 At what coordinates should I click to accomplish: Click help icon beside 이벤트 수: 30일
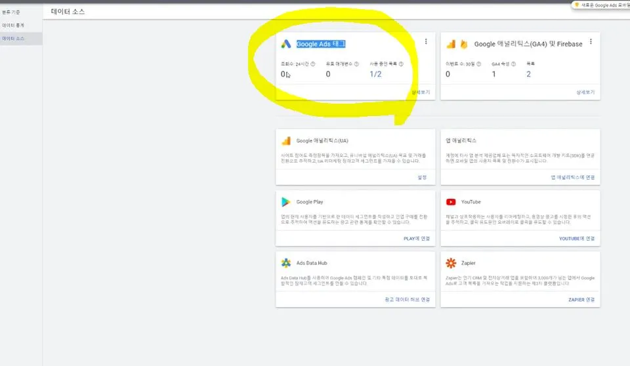tap(478, 64)
